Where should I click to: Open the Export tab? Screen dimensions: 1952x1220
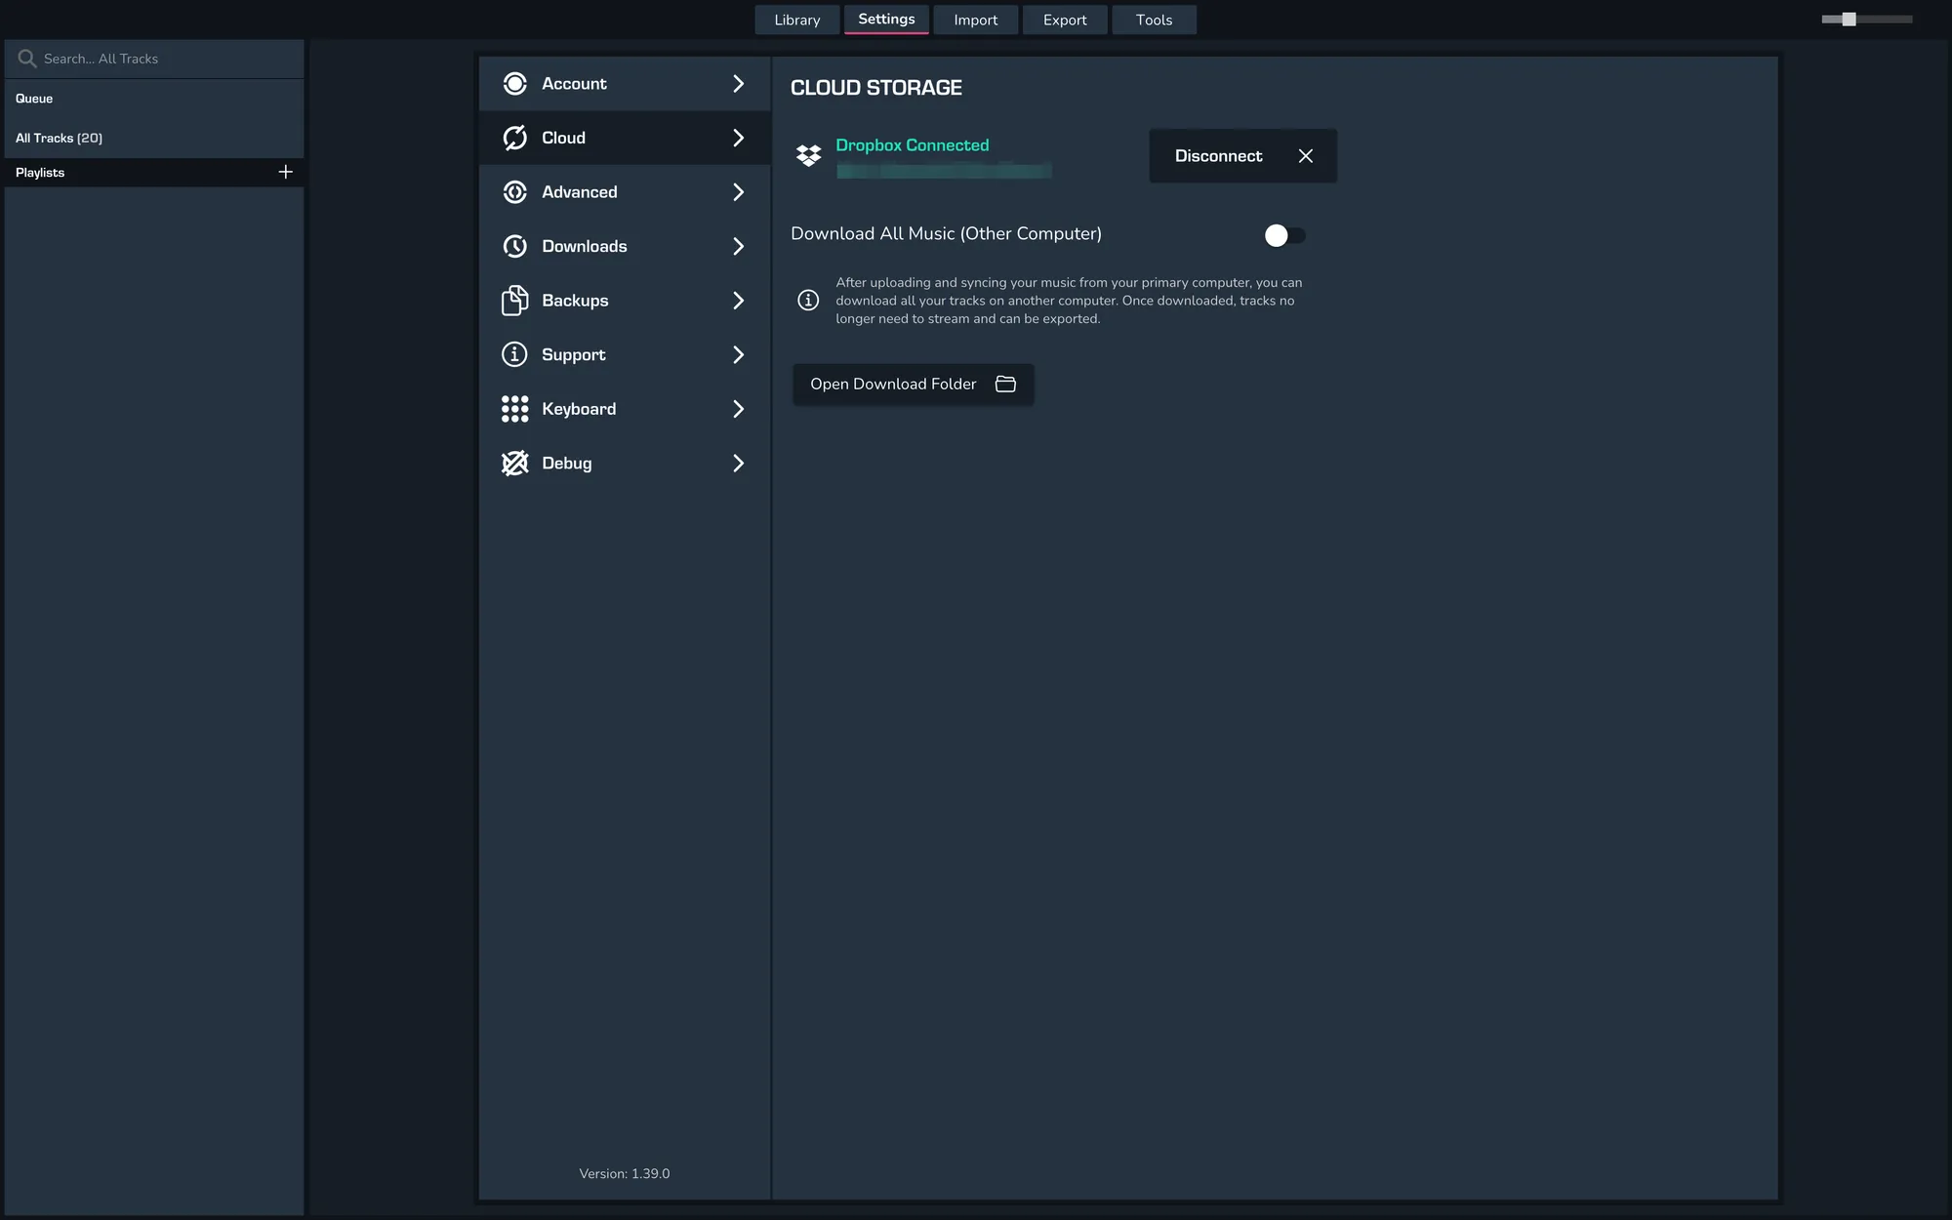click(x=1064, y=20)
